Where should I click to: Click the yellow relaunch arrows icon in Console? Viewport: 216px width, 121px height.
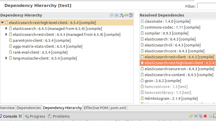pos(191,116)
